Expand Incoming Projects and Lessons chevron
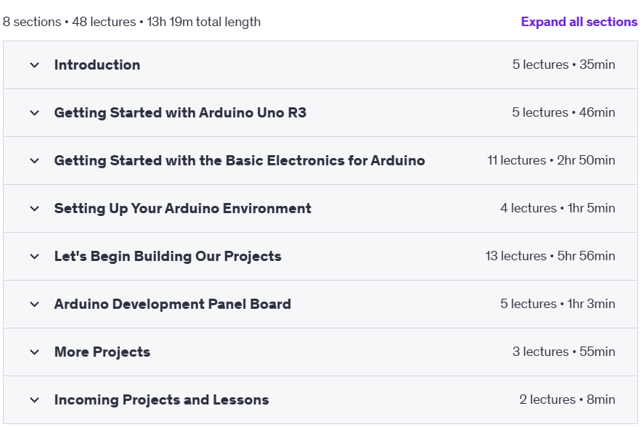 pyautogui.click(x=35, y=400)
